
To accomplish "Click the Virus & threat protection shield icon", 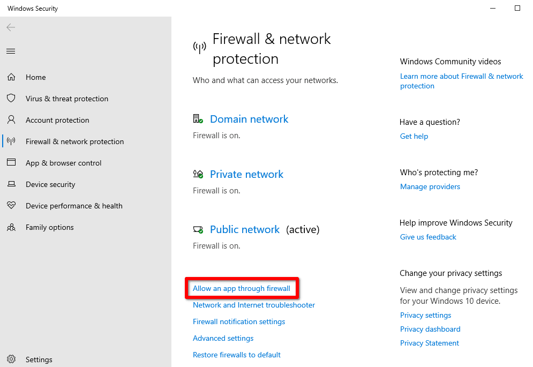I will coord(11,99).
